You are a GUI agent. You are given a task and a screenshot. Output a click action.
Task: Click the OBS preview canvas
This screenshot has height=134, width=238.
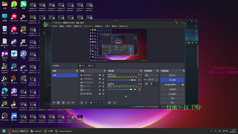(x=118, y=45)
